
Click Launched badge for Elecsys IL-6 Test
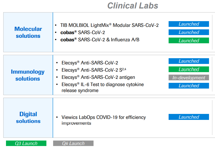pos(189,86)
